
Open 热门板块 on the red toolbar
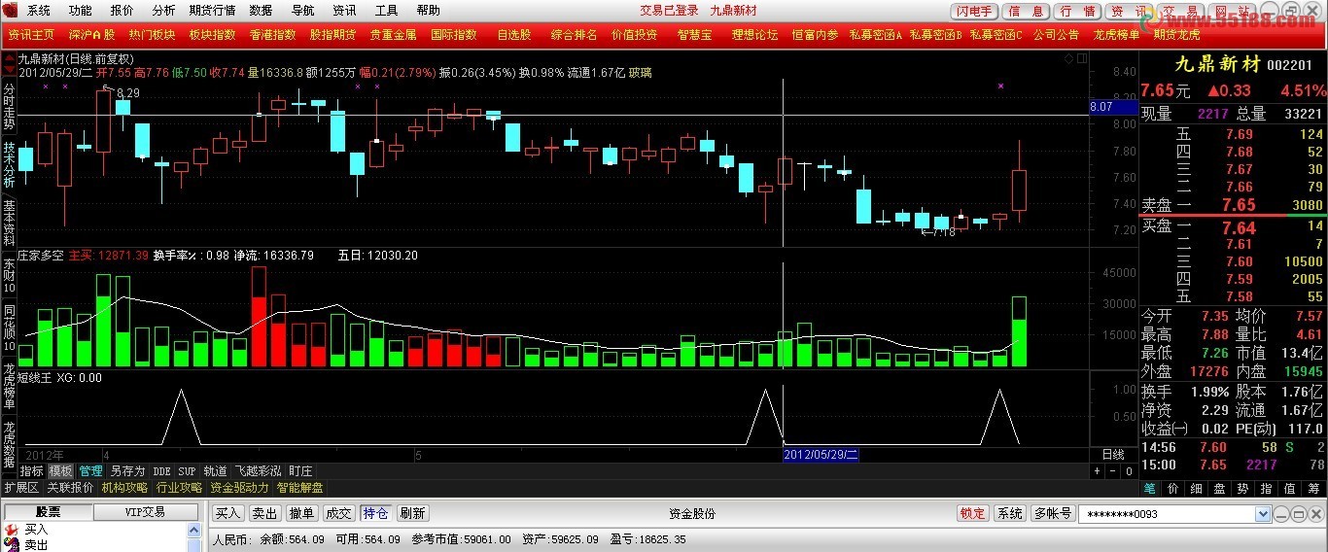(152, 34)
